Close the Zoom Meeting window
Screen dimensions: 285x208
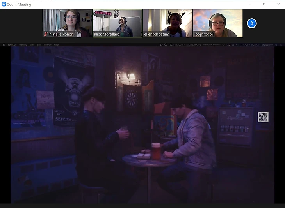(x=278, y=4)
